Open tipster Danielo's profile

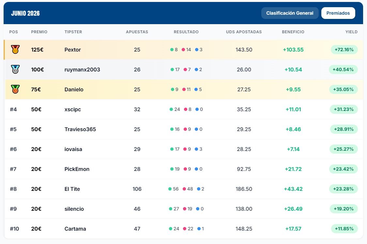click(x=74, y=89)
